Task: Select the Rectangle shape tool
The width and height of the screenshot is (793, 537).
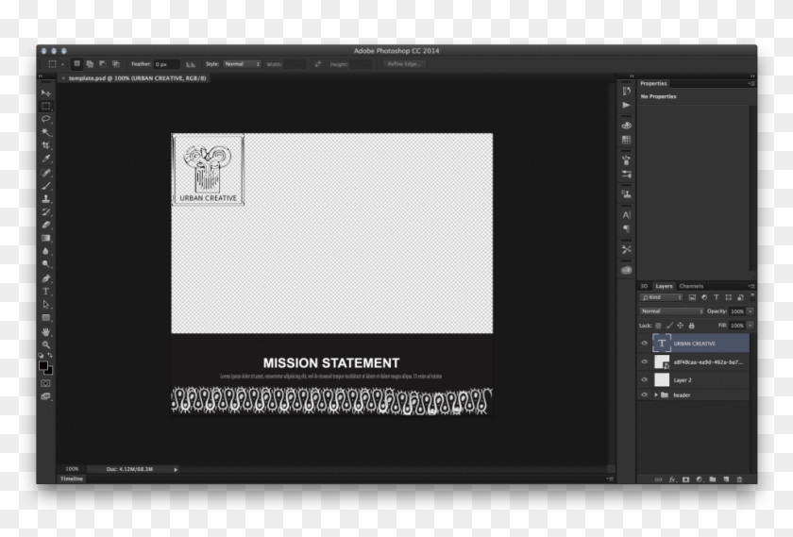Action: 46,318
